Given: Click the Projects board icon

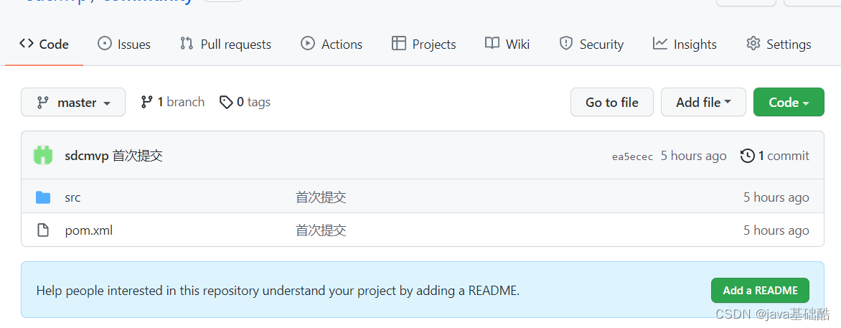Looking at the screenshot, I should click(399, 44).
